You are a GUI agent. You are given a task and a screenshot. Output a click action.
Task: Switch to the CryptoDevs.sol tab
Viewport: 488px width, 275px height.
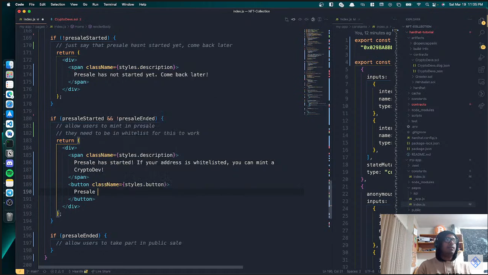(x=67, y=19)
